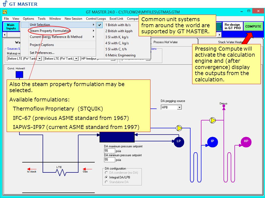Viewport: 265px width, 198px height.
Task: Select 2 British with kpph units
Action: pyautogui.click(x=123, y=31)
